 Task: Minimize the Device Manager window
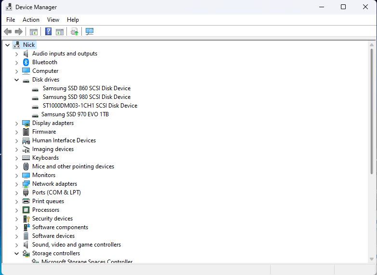coord(322,7)
